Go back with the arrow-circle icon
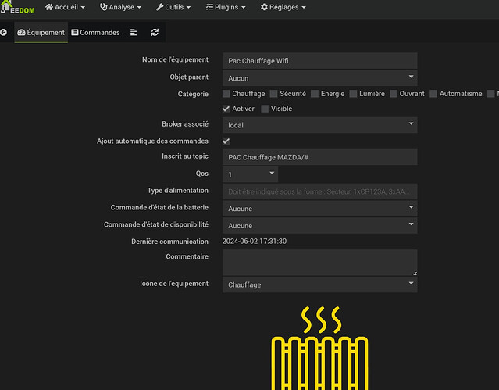This screenshot has width=499, height=390. coord(3,32)
